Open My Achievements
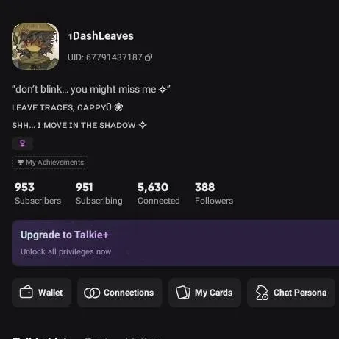This screenshot has width=339, height=339. (50, 163)
